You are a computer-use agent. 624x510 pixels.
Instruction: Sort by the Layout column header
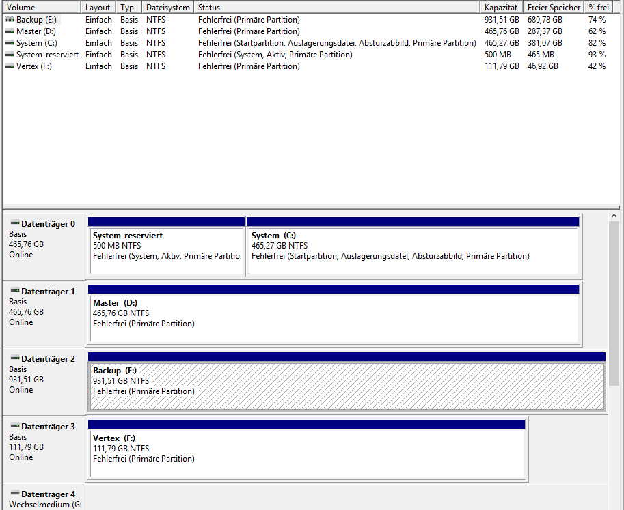coord(98,7)
